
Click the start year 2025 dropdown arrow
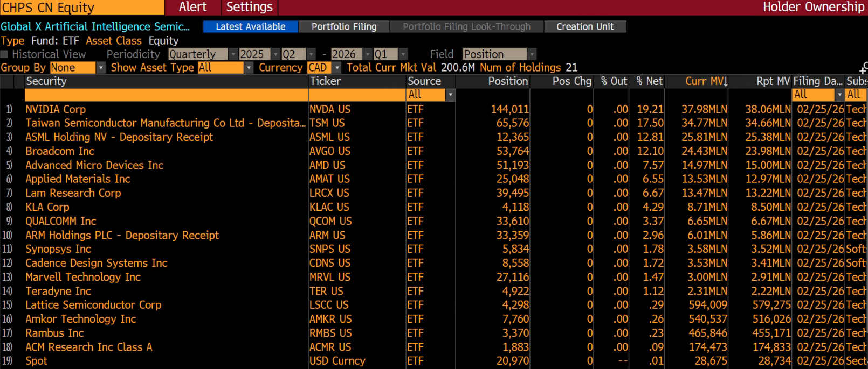click(275, 54)
